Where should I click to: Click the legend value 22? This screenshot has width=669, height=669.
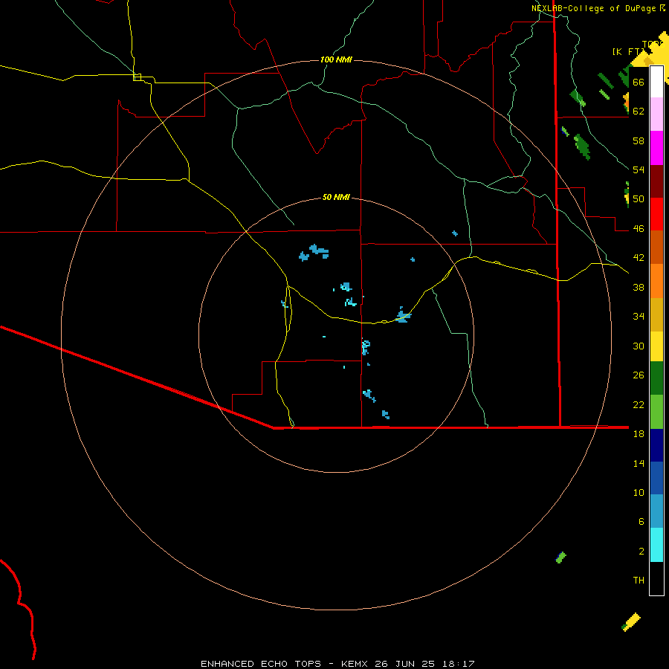pyautogui.click(x=639, y=404)
